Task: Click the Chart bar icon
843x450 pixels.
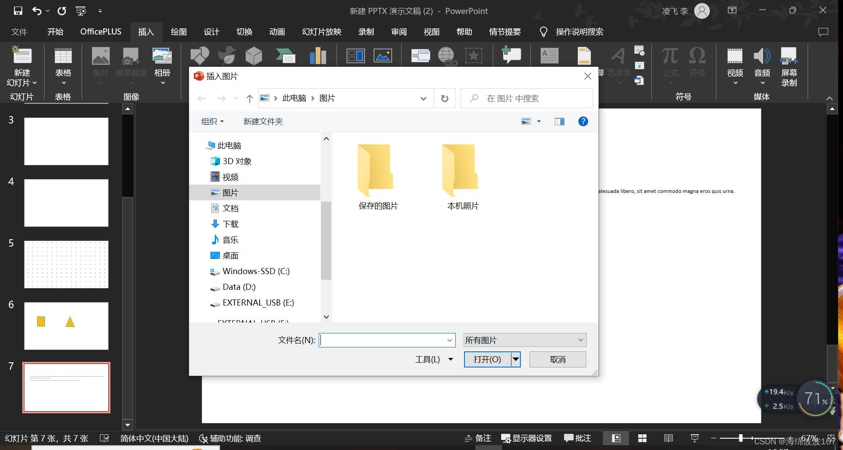Action: coord(318,56)
